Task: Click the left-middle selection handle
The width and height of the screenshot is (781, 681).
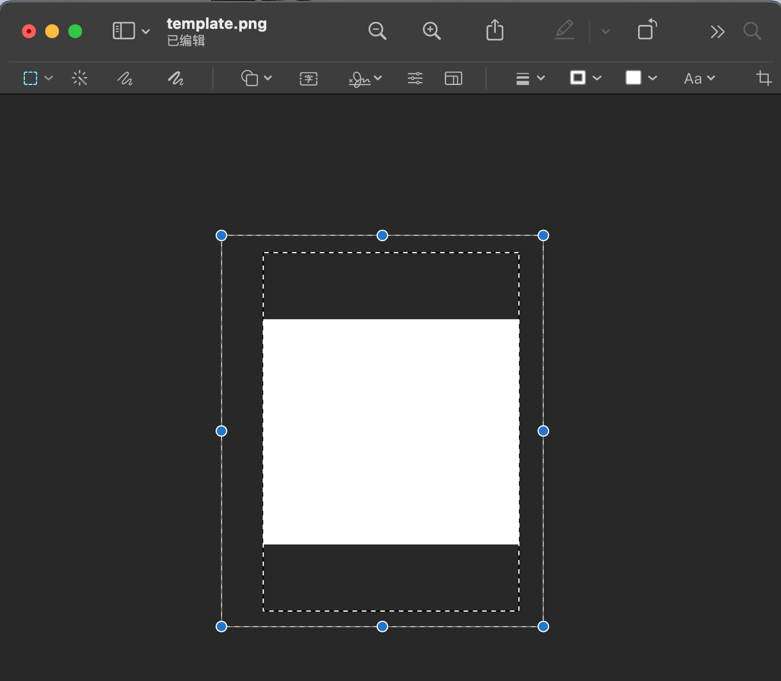Action: coord(222,431)
